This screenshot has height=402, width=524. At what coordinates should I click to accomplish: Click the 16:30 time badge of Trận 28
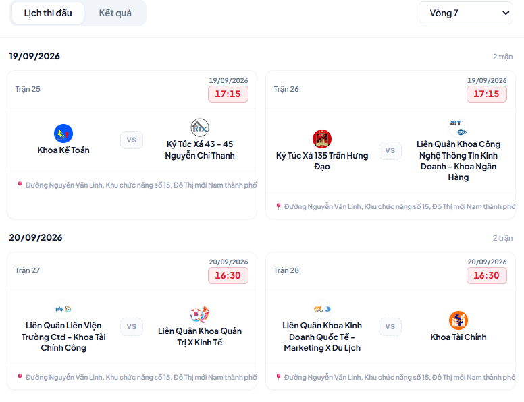pyautogui.click(x=487, y=275)
